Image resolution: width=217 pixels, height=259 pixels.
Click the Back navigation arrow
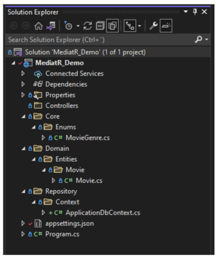(14, 26)
